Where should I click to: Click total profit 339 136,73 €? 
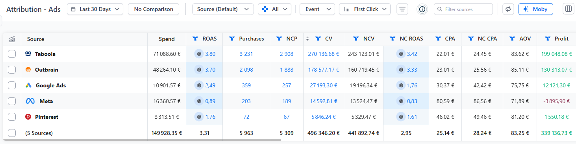(556, 133)
